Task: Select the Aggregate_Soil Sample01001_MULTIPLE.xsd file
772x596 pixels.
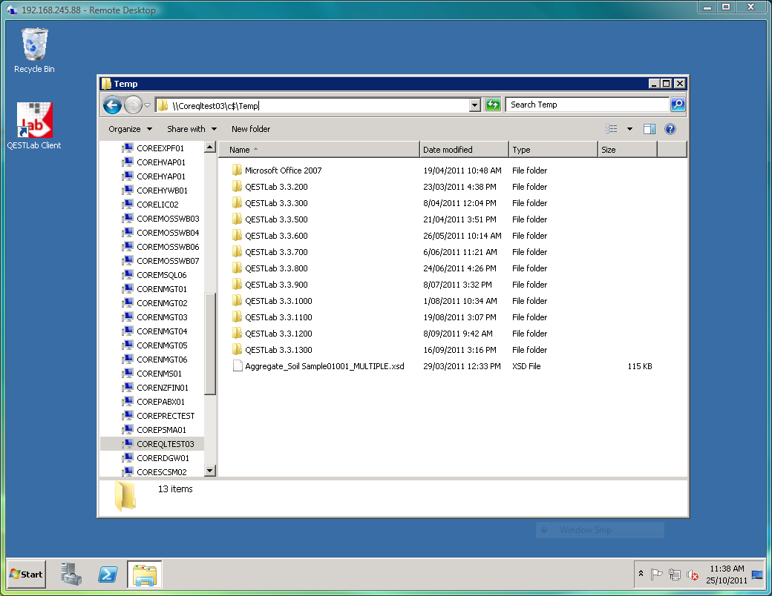Action: [324, 366]
